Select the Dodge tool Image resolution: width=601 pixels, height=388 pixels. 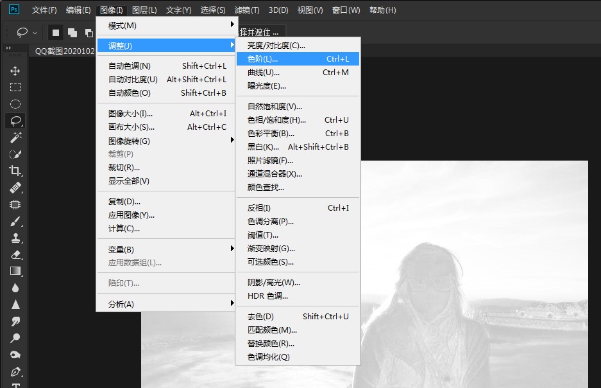pos(15,338)
